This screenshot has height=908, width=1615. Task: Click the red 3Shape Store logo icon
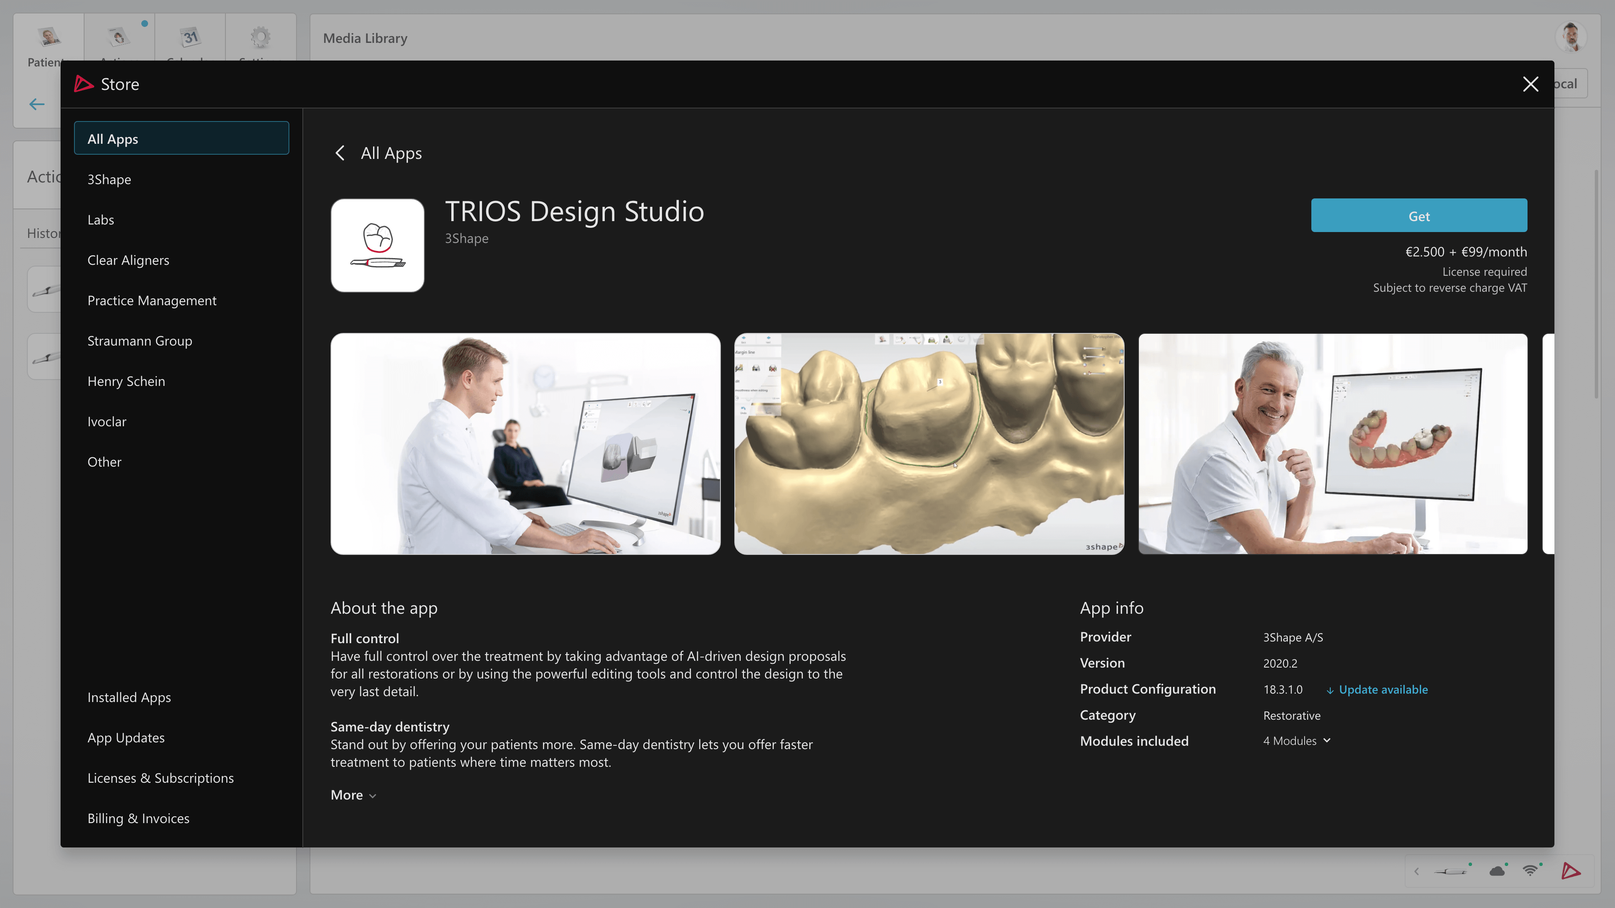(83, 84)
